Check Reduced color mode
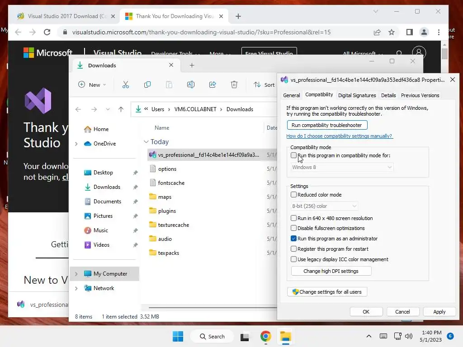 [293, 194]
